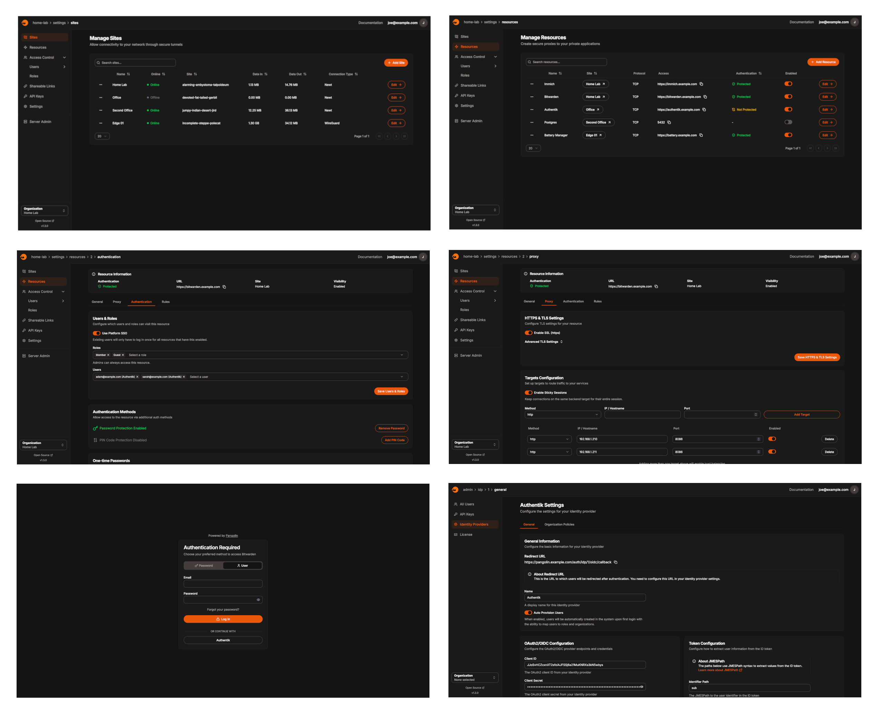The height and width of the screenshot is (716, 881).
Task: Click the License icon in admin sidebar
Action: click(456, 534)
